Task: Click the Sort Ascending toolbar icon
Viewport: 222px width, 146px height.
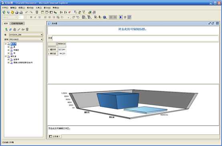Action: coord(61,12)
